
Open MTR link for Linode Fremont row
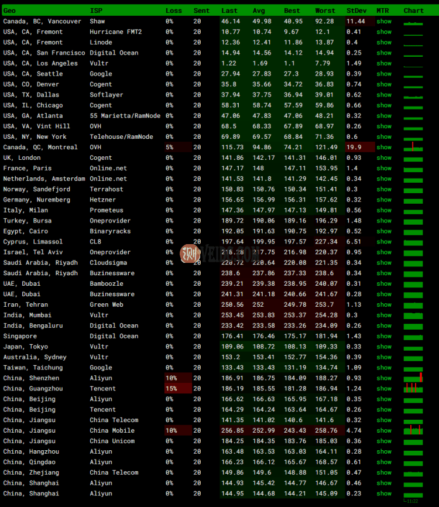point(384,42)
